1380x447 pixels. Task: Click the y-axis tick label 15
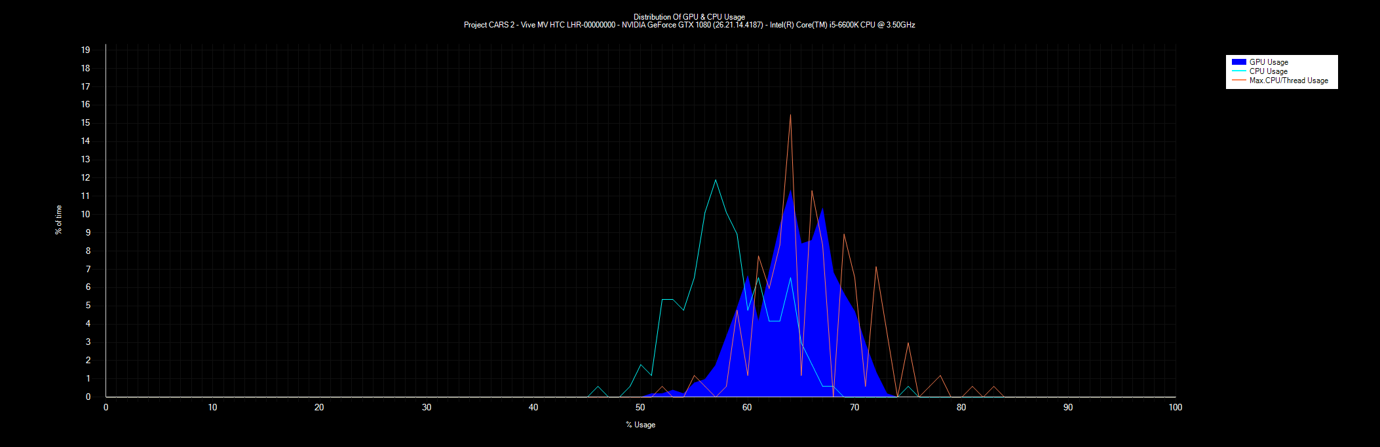point(85,123)
